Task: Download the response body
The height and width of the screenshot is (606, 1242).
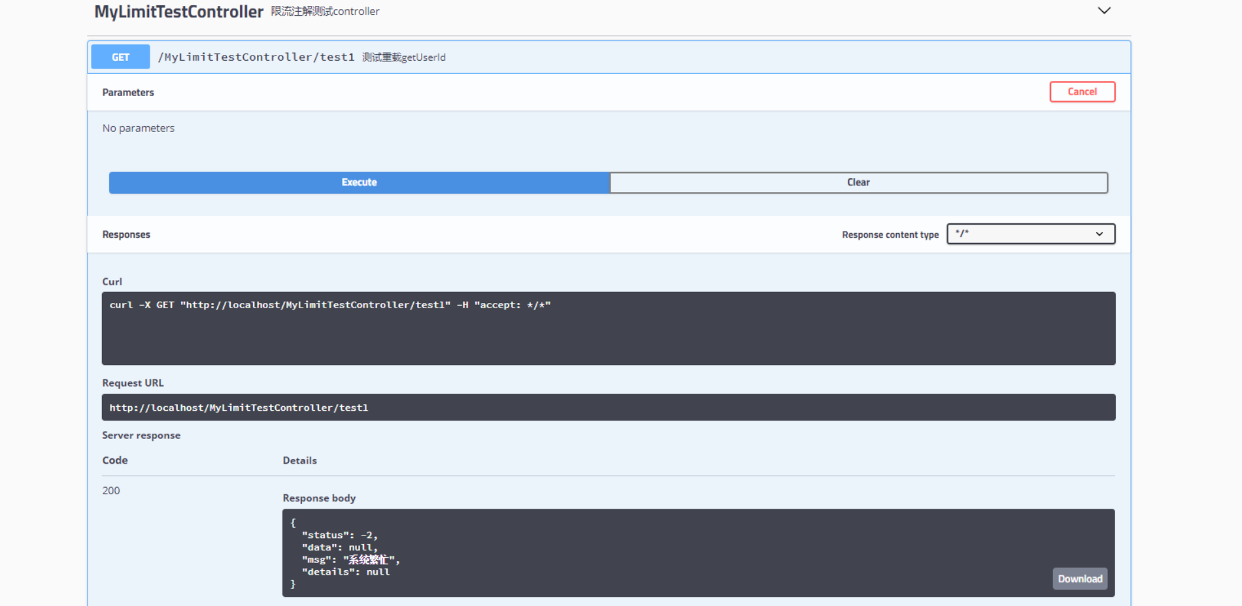Action: point(1080,579)
